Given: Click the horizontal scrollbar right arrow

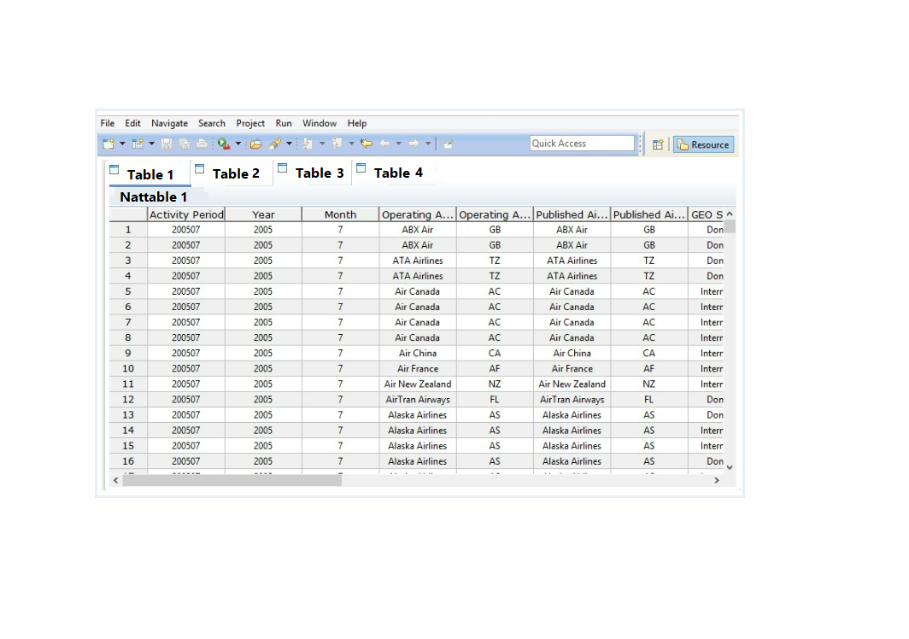Looking at the screenshot, I should tap(717, 480).
